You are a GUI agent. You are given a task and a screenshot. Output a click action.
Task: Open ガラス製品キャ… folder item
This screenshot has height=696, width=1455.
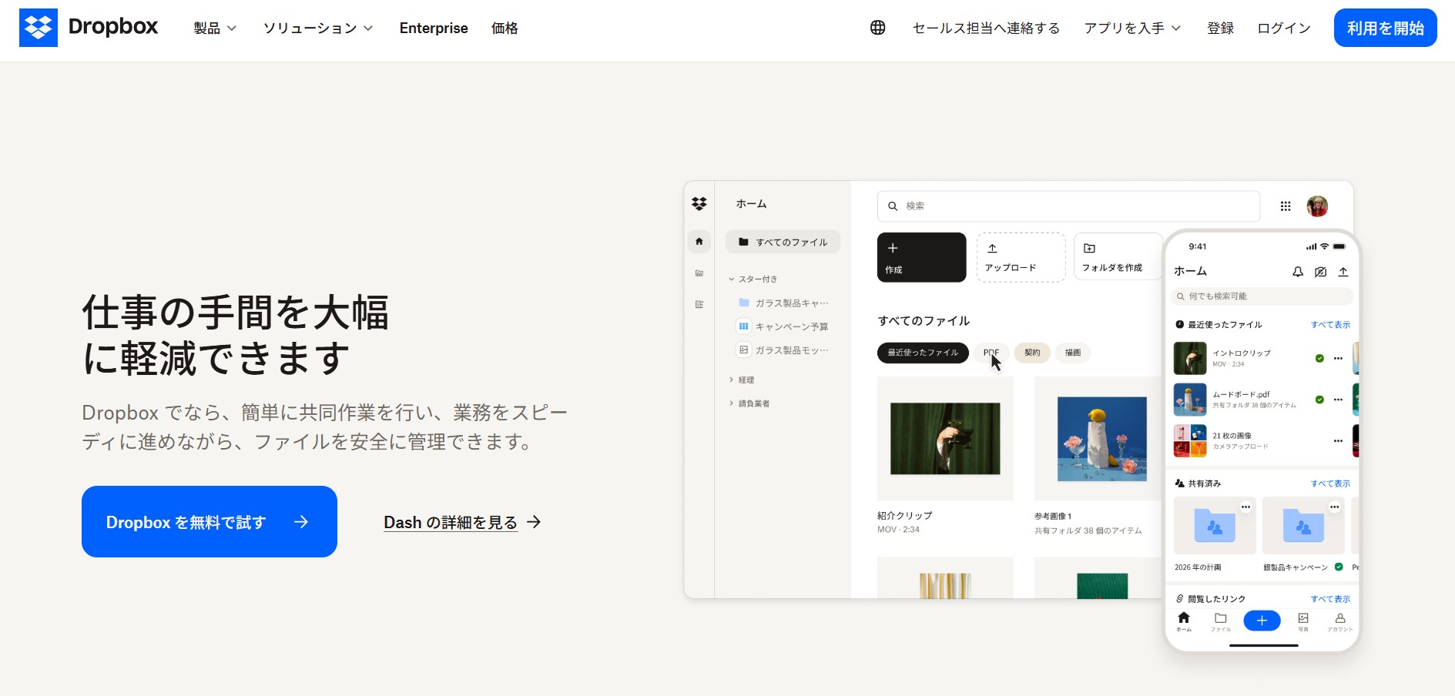pyautogui.click(x=783, y=303)
